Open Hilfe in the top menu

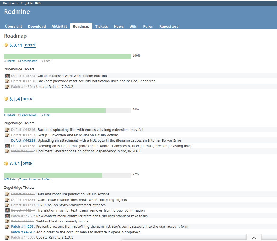(38, 3)
